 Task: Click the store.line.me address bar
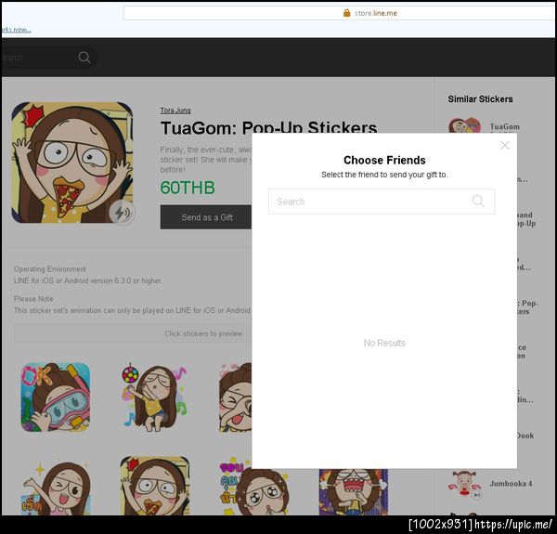(x=340, y=13)
